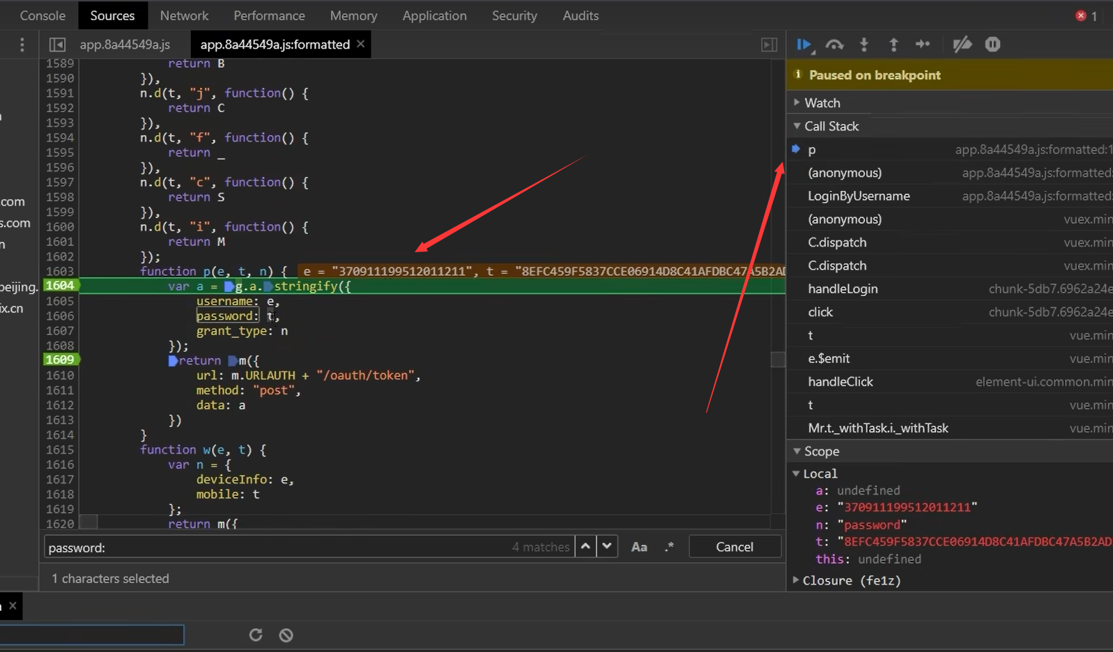This screenshot has height=652, width=1113.
Task: Click the inline marker before m({ on 1609
Action: click(233, 360)
